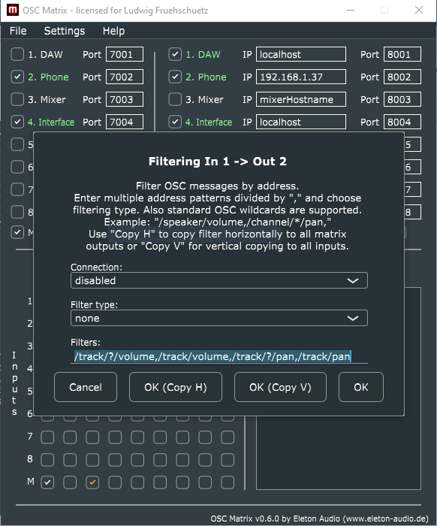This screenshot has height=526, width=437.
Task: Click the IP field containing 192.168.1.37
Action: pos(301,77)
